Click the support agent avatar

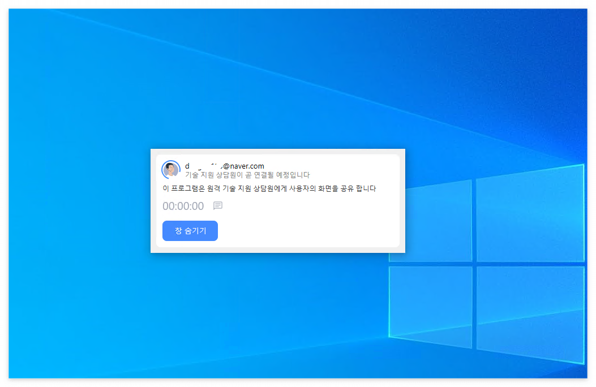point(171,169)
